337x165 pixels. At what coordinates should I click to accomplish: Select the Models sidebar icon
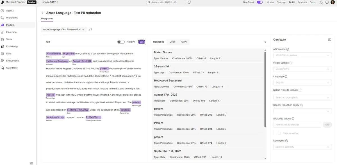point(3,25)
